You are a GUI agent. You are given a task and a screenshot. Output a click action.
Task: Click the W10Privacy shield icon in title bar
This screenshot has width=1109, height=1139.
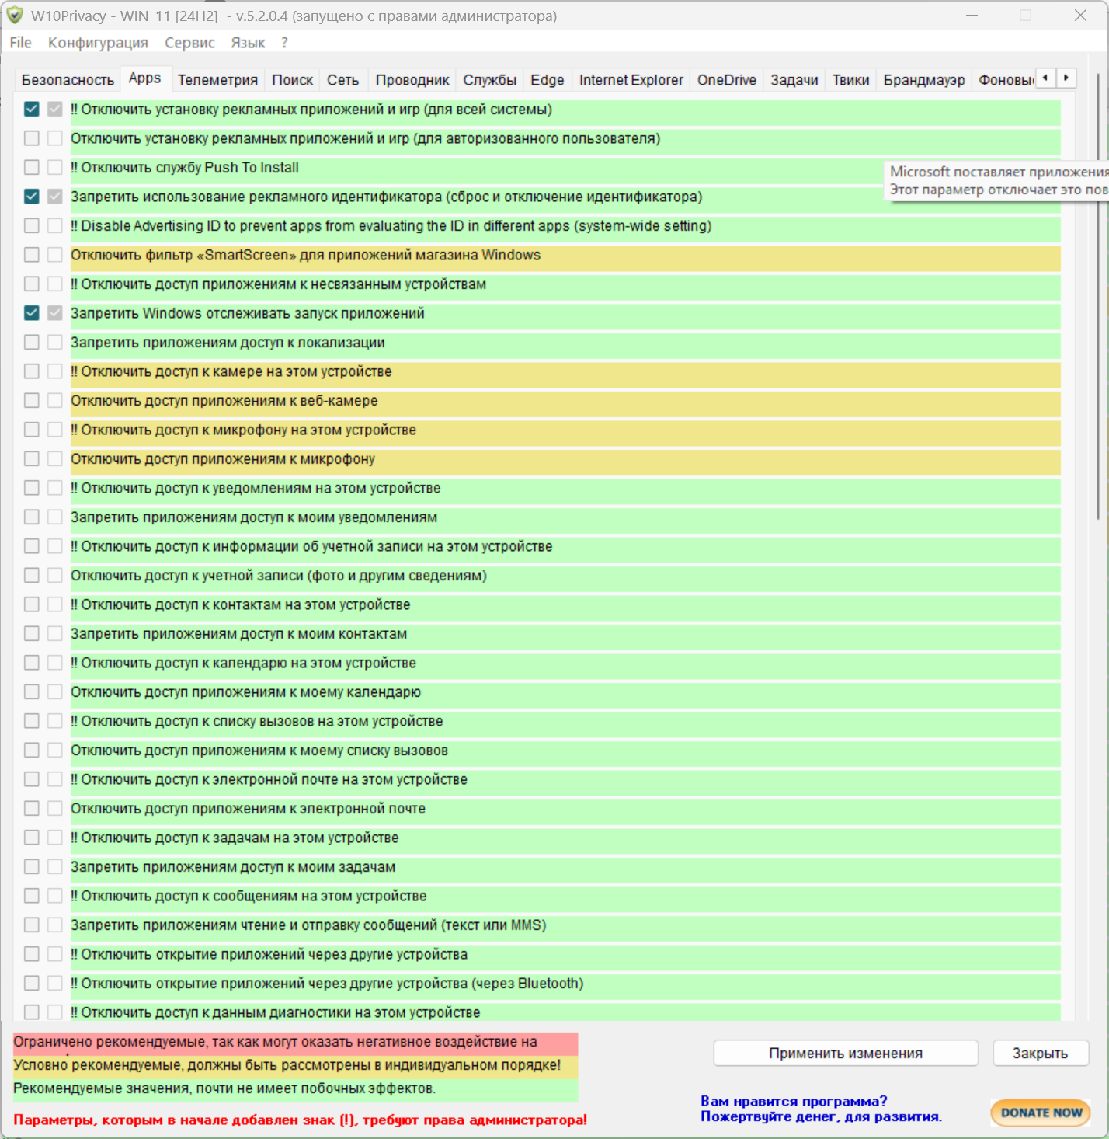point(15,16)
